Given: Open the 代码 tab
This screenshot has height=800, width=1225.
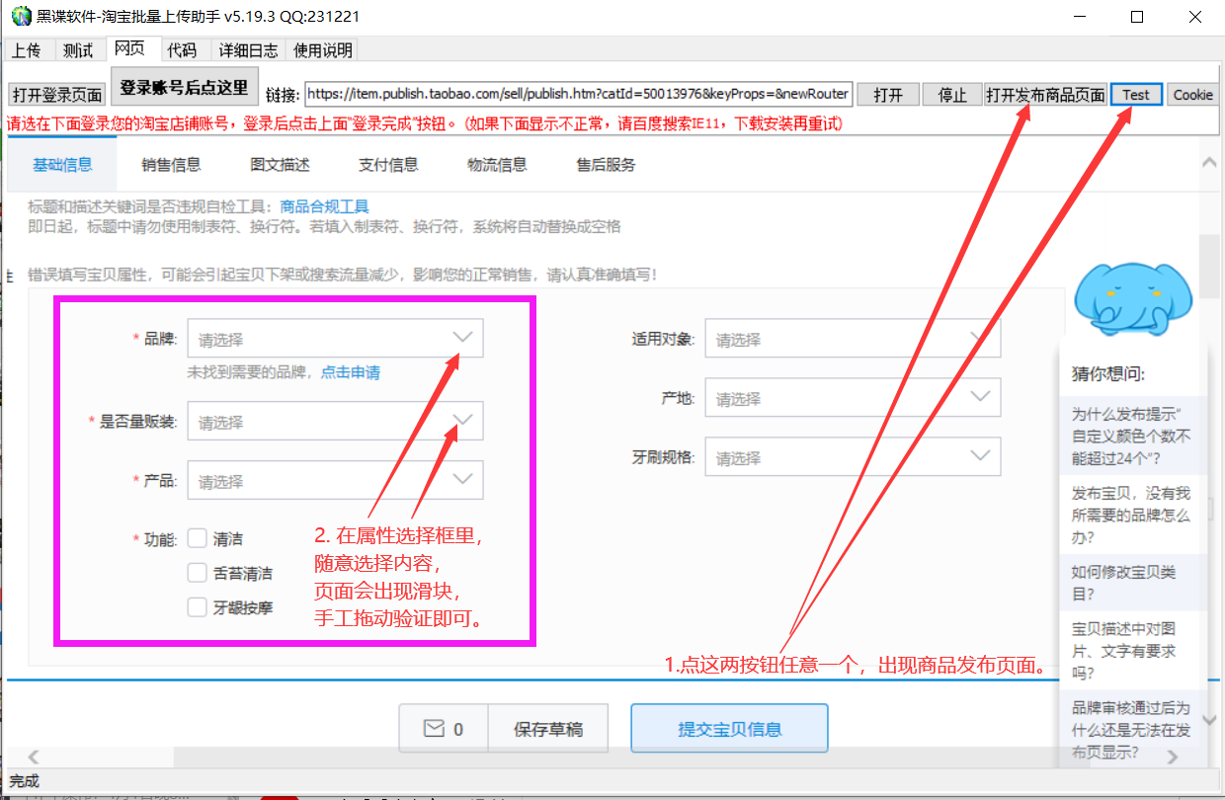Looking at the screenshot, I should 182,50.
